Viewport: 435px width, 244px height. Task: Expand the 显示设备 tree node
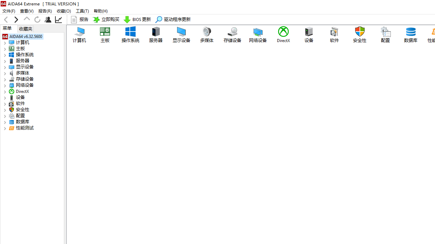5,67
